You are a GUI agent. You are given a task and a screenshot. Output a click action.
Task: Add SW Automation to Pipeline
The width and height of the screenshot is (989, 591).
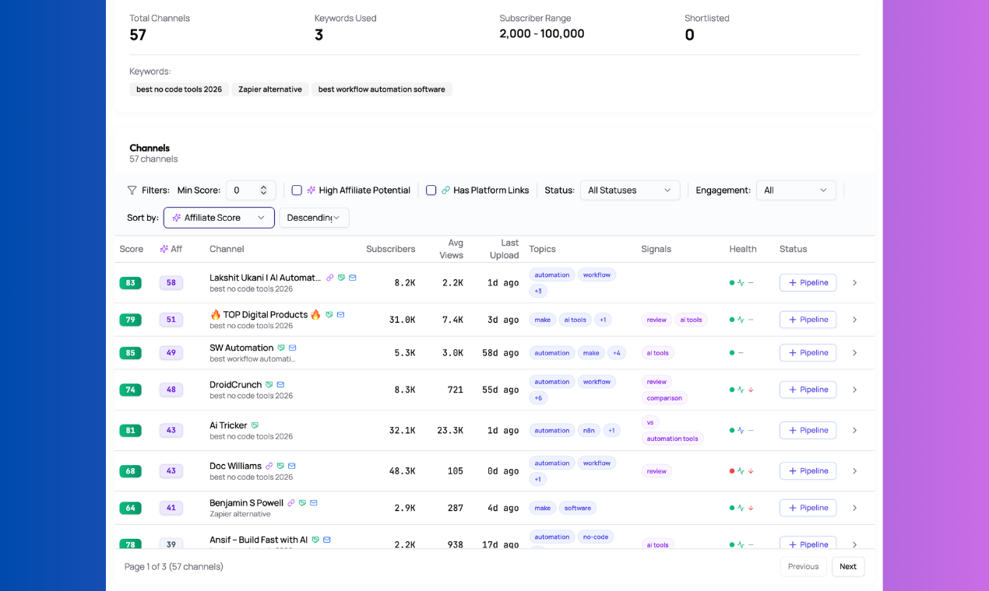[808, 352]
